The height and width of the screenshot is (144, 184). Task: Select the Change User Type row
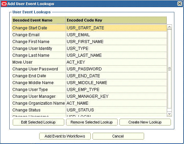[89, 90]
